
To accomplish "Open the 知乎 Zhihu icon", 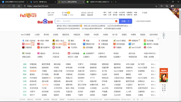I will tap(130, 44).
